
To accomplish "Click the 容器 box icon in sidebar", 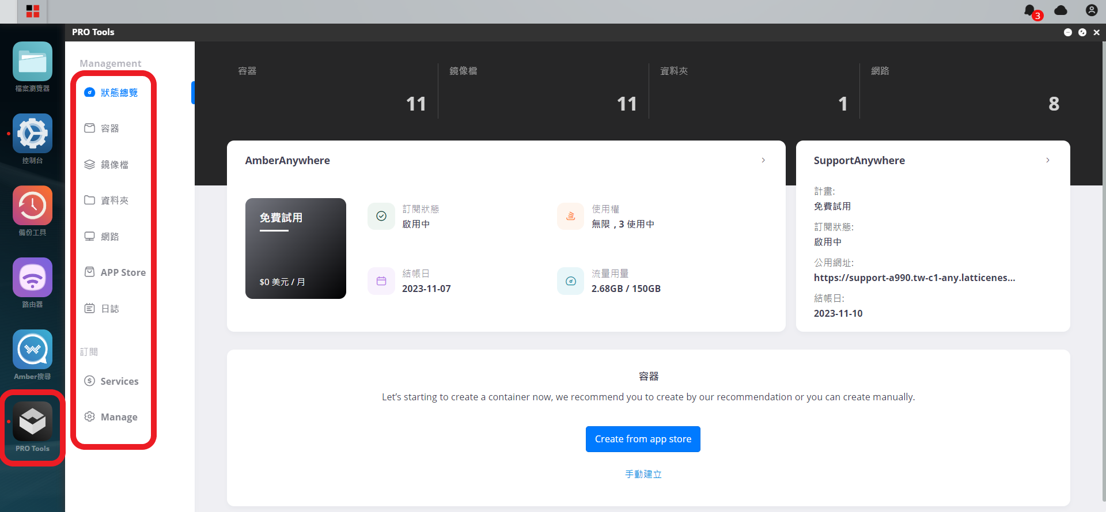I will (89, 128).
